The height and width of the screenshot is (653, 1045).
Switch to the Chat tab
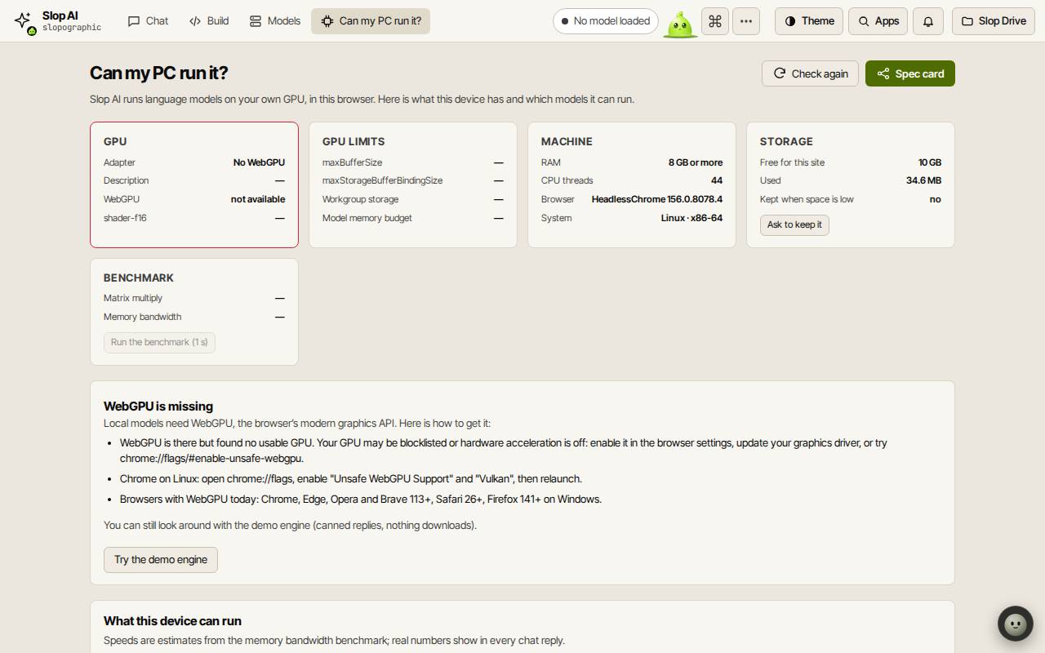(x=149, y=21)
